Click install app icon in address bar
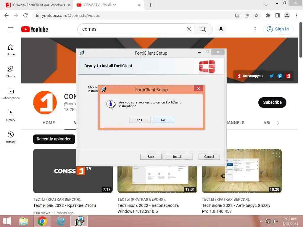 coord(237,15)
